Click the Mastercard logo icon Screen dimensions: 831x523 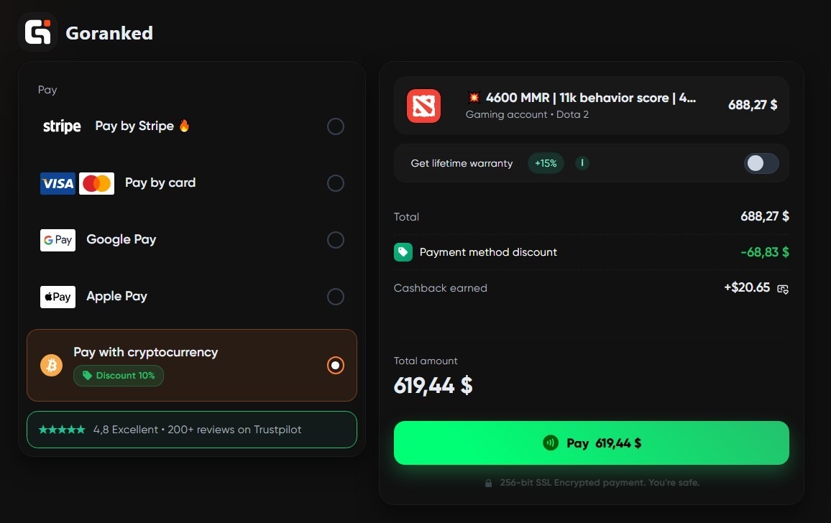[x=96, y=183]
